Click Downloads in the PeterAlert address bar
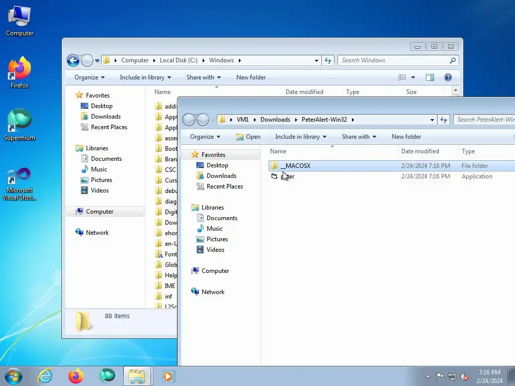This screenshot has width=515, height=386. pos(275,120)
